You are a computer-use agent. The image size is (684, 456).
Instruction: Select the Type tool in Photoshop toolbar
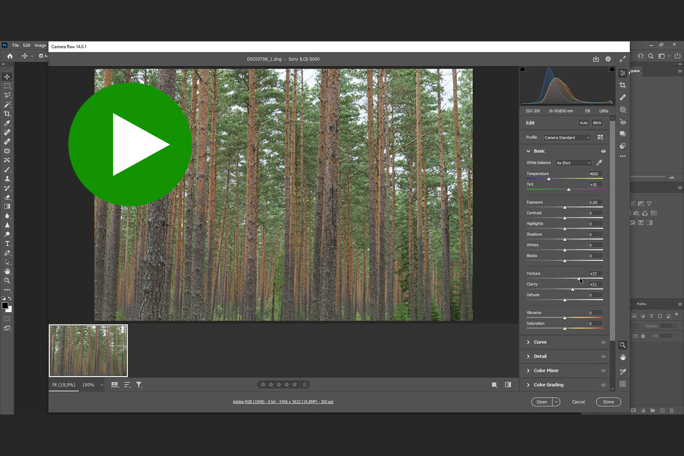click(x=7, y=244)
